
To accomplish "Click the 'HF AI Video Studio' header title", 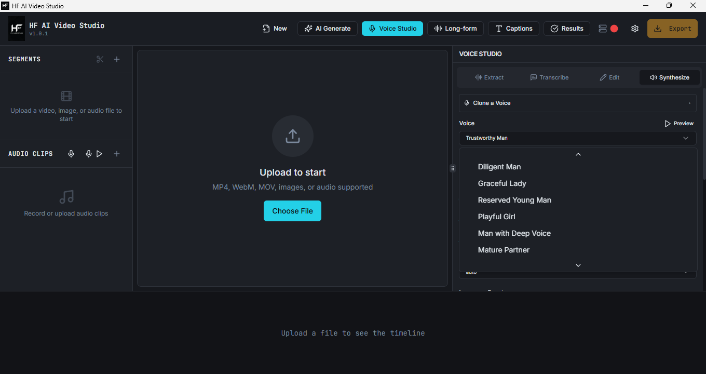I will pyautogui.click(x=67, y=25).
